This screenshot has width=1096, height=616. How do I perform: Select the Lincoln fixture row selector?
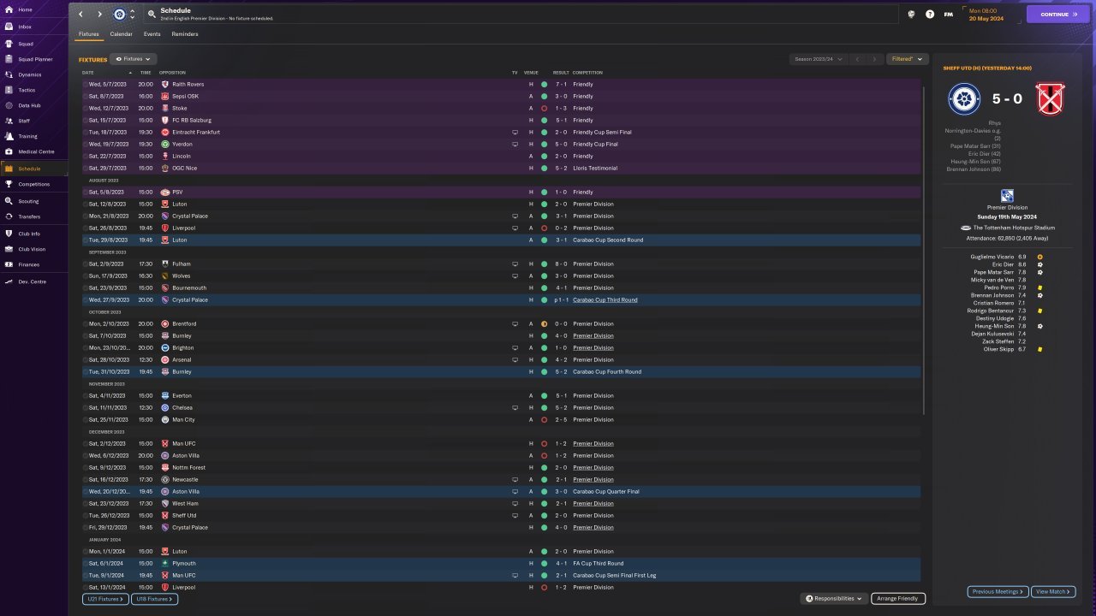(x=85, y=157)
